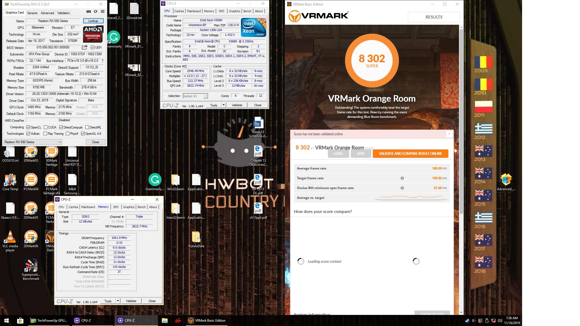Click the GPU-Z screenshot camera icon

click(x=89, y=11)
